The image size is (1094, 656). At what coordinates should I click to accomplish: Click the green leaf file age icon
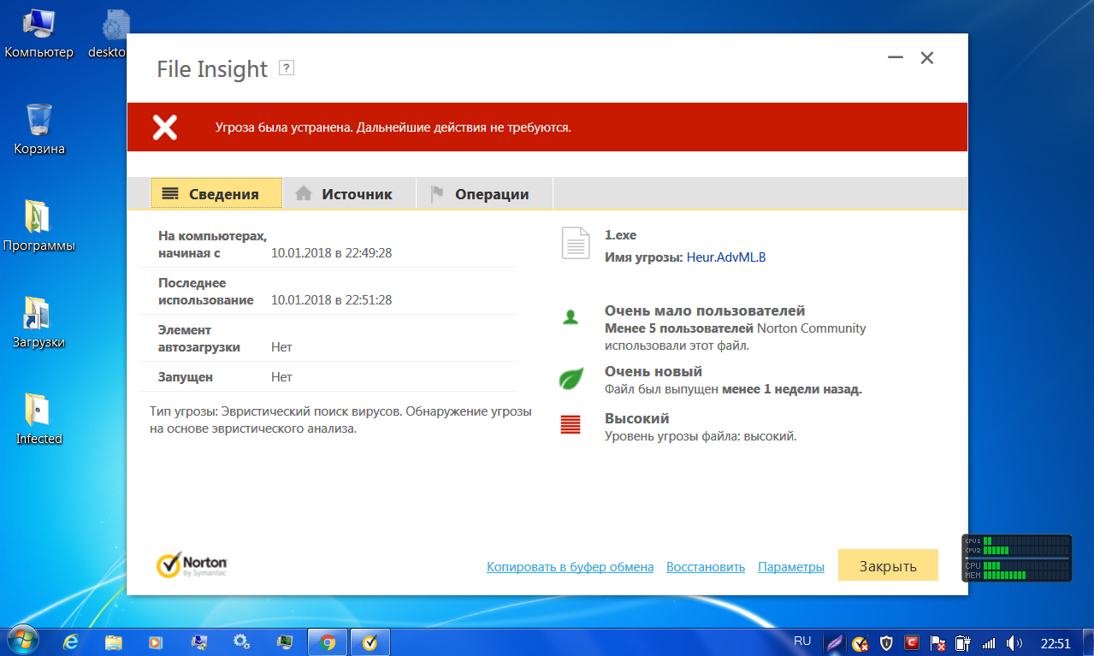(571, 378)
